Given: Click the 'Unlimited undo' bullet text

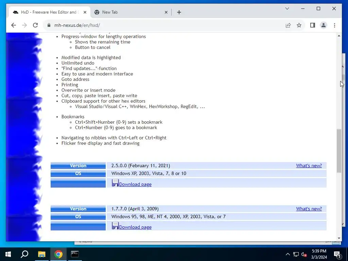Looking at the screenshot, I should tap(78, 63).
